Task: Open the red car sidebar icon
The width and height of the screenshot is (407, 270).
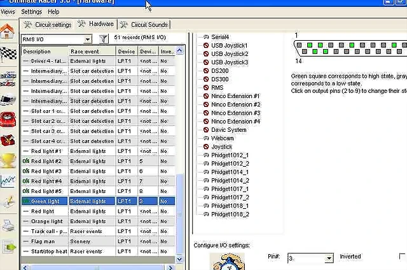Action: tap(8, 119)
